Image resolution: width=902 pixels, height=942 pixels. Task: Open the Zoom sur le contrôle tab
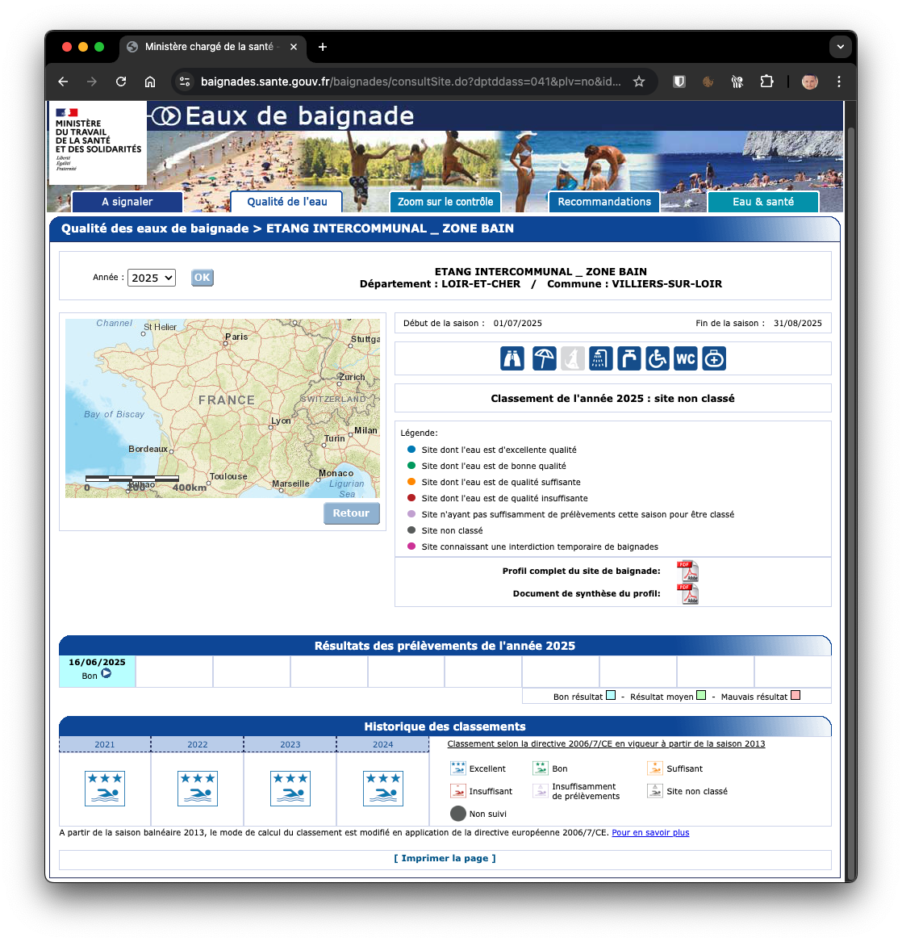pyautogui.click(x=445, y=202)
